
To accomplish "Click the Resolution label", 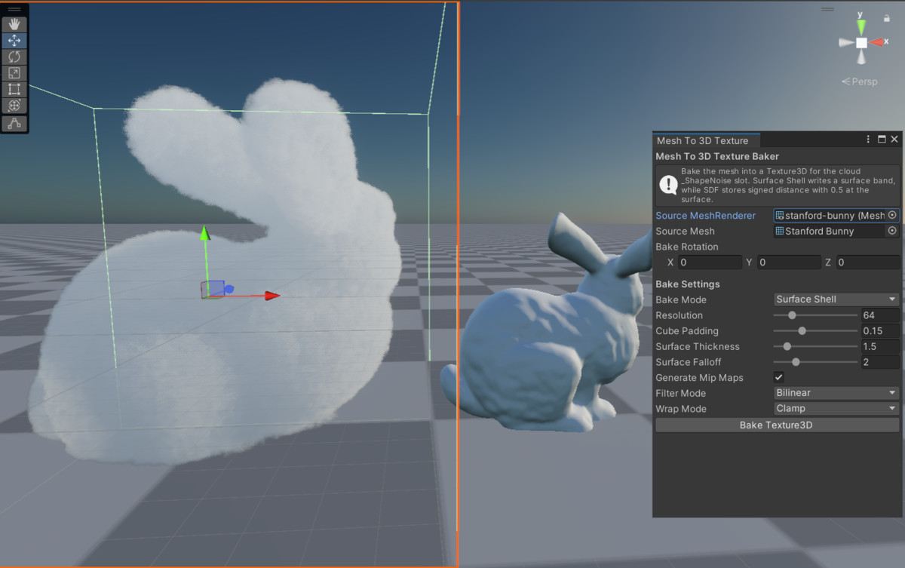I will (679, 315).
